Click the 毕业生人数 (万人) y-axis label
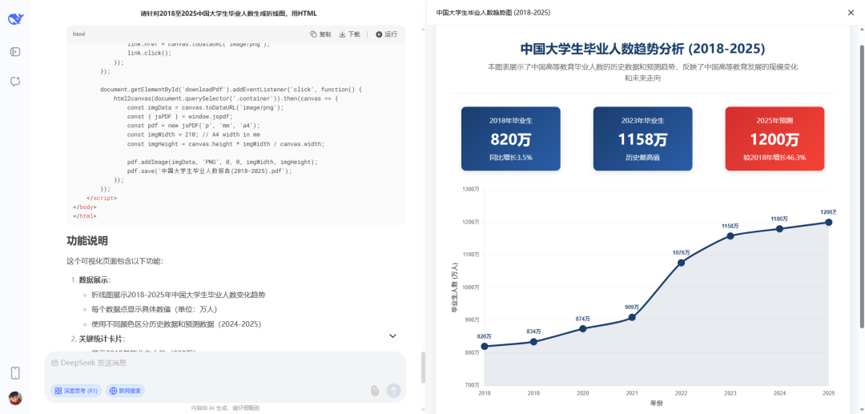865x414 pixels. click(455, 287)
